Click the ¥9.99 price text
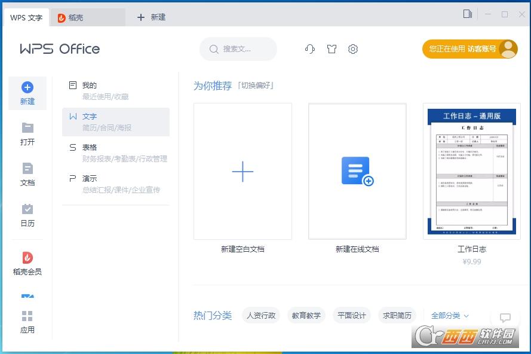Image resolution: width=531 pixels, height=354 pixels. 472,261
